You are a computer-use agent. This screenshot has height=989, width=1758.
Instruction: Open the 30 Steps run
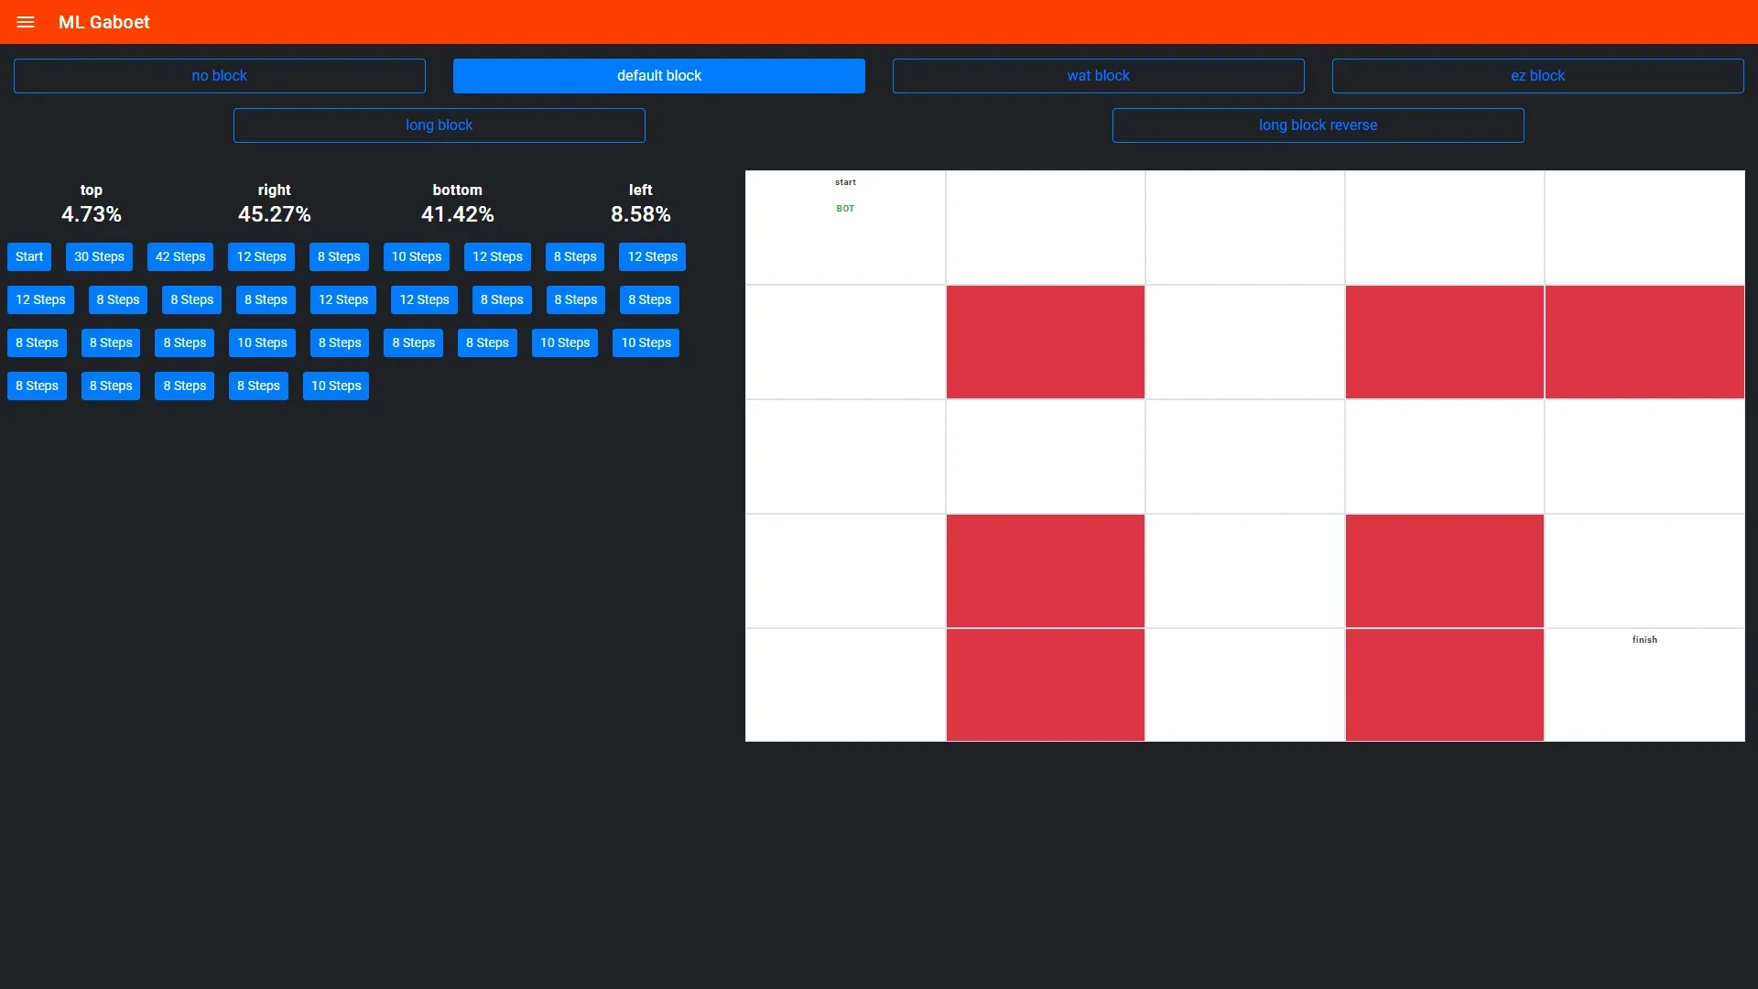point(99,257)
